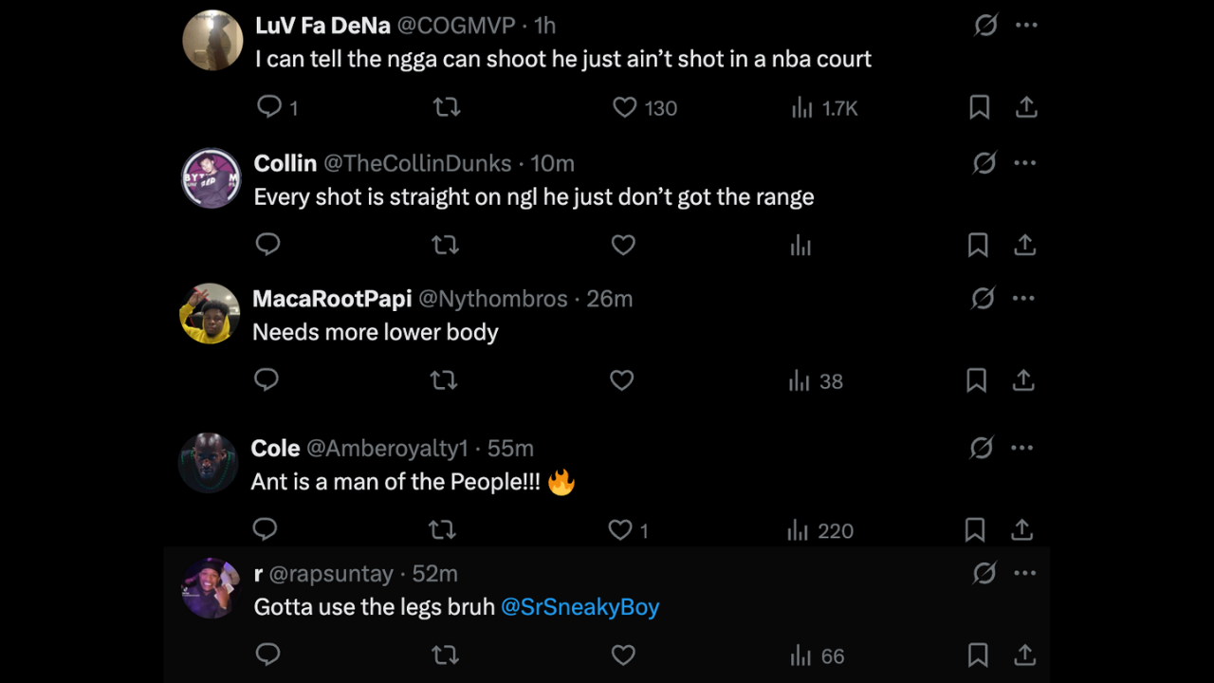Reply to LuV Fa DeNa's tweet
The image size is (1214, 683).
click(x=268, y=107)
